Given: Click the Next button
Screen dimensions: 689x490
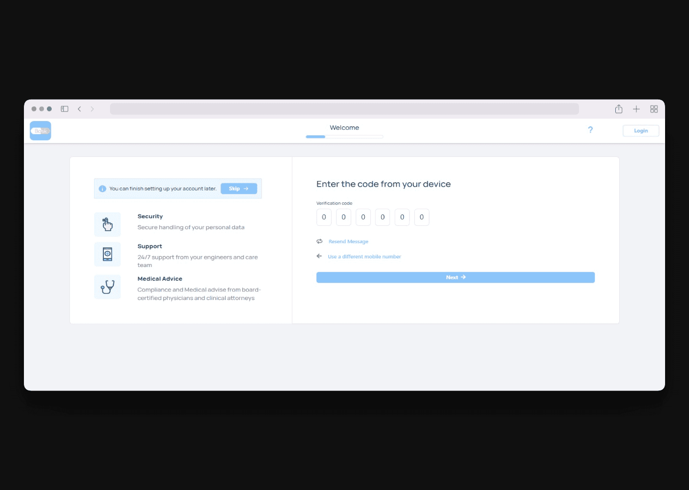Looking at the screenshot, I should pyautogui.click(x=455, y=278).
